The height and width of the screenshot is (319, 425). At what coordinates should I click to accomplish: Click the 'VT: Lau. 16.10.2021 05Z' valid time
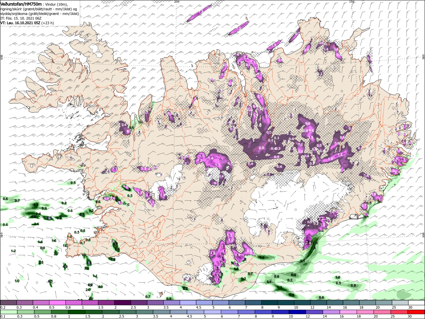(20, 23)
